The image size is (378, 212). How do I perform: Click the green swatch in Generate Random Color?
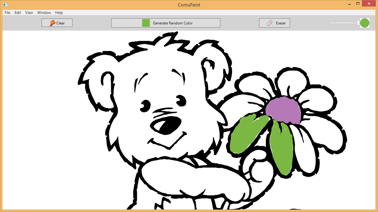146,23
